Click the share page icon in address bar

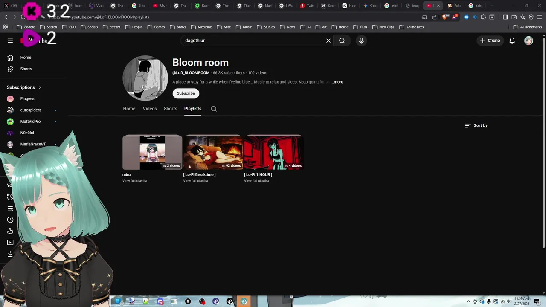point(434,17)
